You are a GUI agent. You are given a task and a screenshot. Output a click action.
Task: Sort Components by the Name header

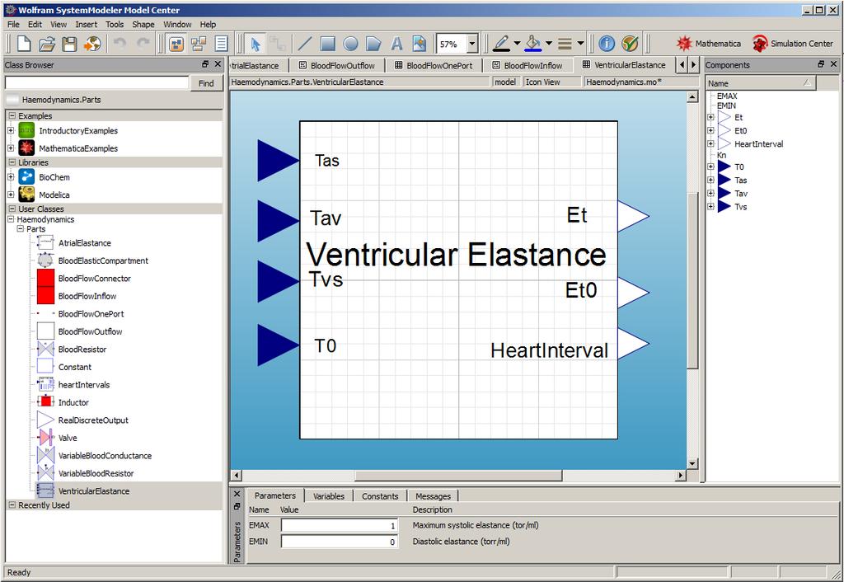click(761, 83)
